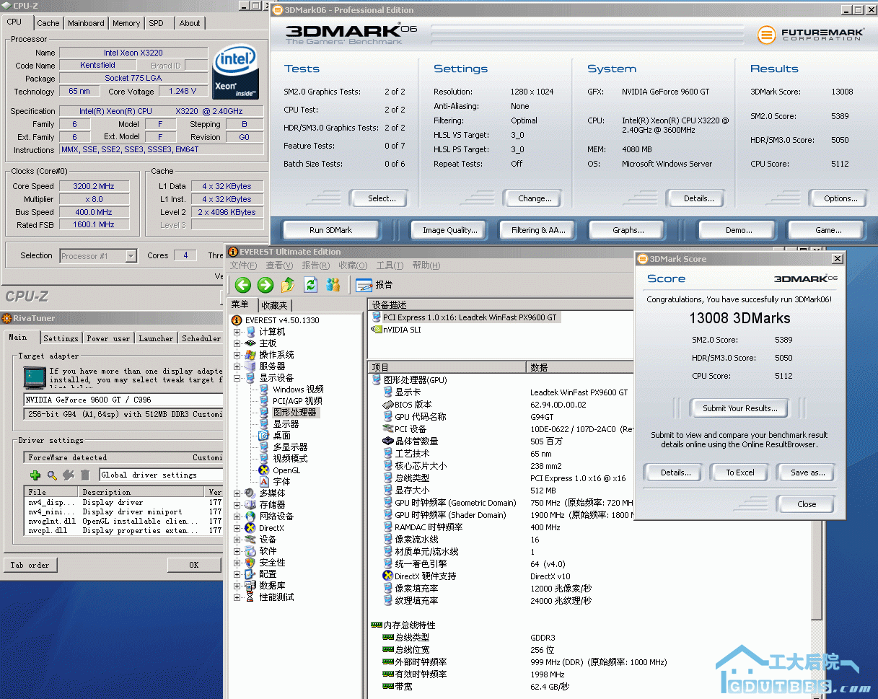This screenshot has height=699, width=878.
Task: Open the Power user tab in RivaTuner
Action: (108, 338)
